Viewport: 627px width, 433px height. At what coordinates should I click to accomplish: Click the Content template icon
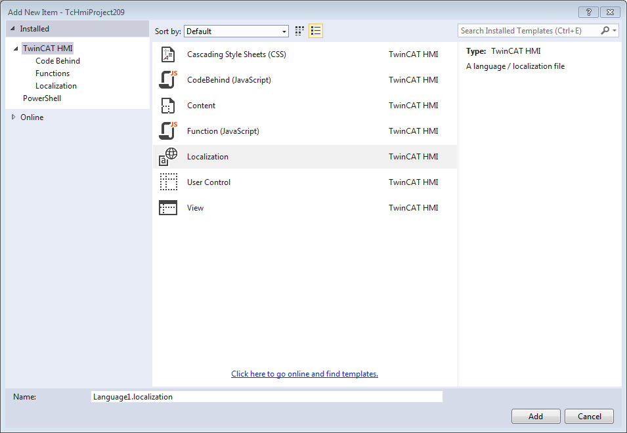[168, 106]
